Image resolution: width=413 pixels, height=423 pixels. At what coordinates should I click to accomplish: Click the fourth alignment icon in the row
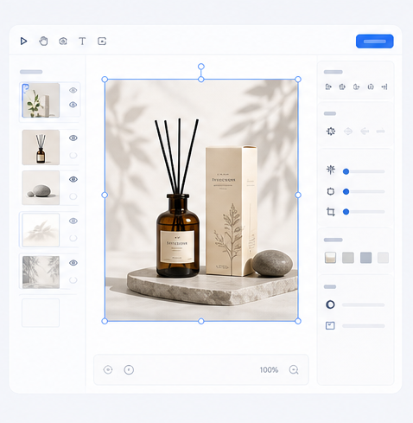(371, 87)
